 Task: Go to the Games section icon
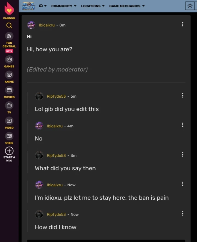[x=9, y=59]
